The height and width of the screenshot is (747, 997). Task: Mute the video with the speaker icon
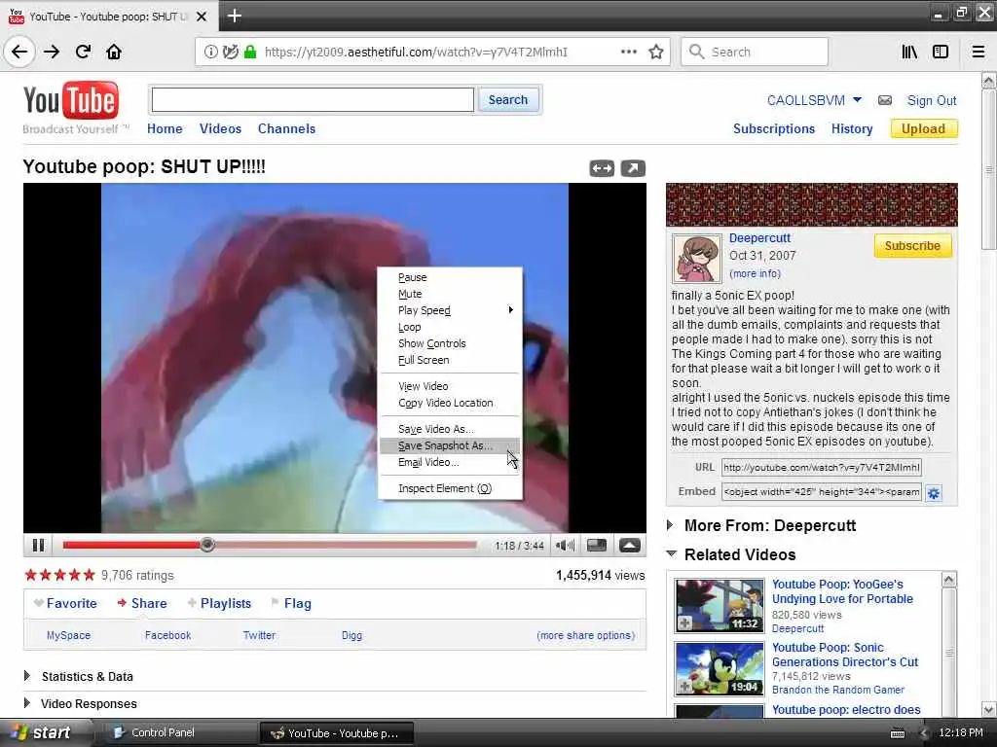[x=565, y=545]
